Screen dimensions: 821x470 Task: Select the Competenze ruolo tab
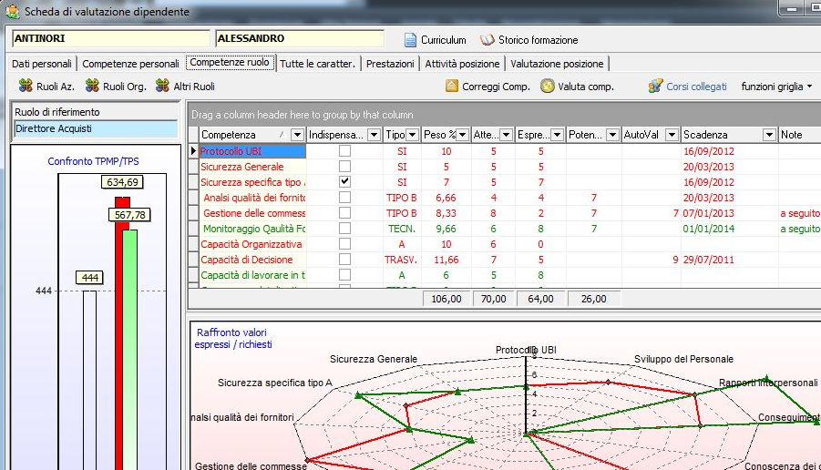pos(230,62)
